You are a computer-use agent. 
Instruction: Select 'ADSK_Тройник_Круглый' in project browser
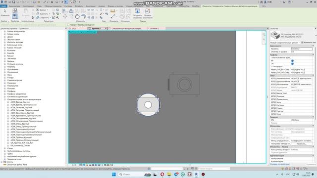click(x=21, y=137)
